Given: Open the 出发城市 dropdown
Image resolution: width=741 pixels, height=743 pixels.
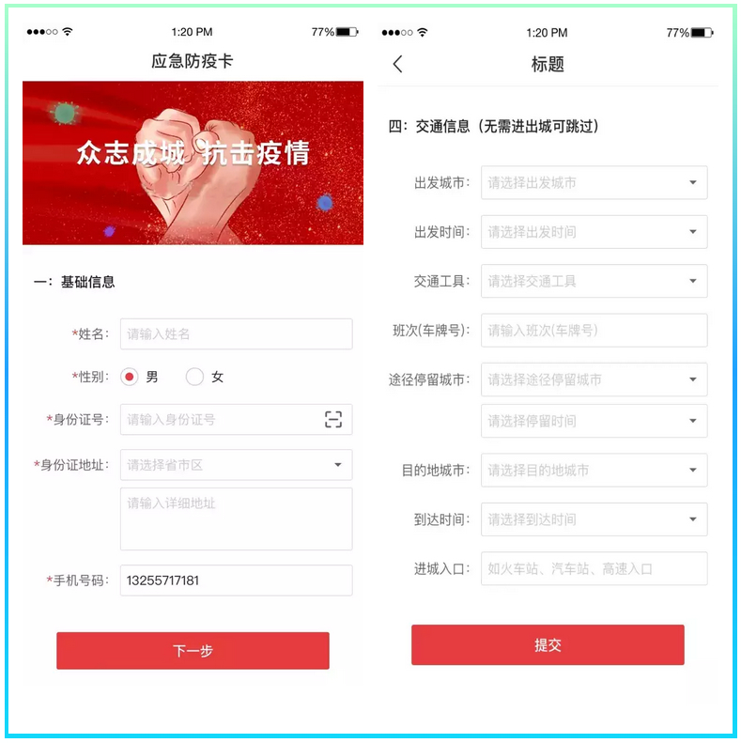Looking at the screenshot, I should point(594,182).
